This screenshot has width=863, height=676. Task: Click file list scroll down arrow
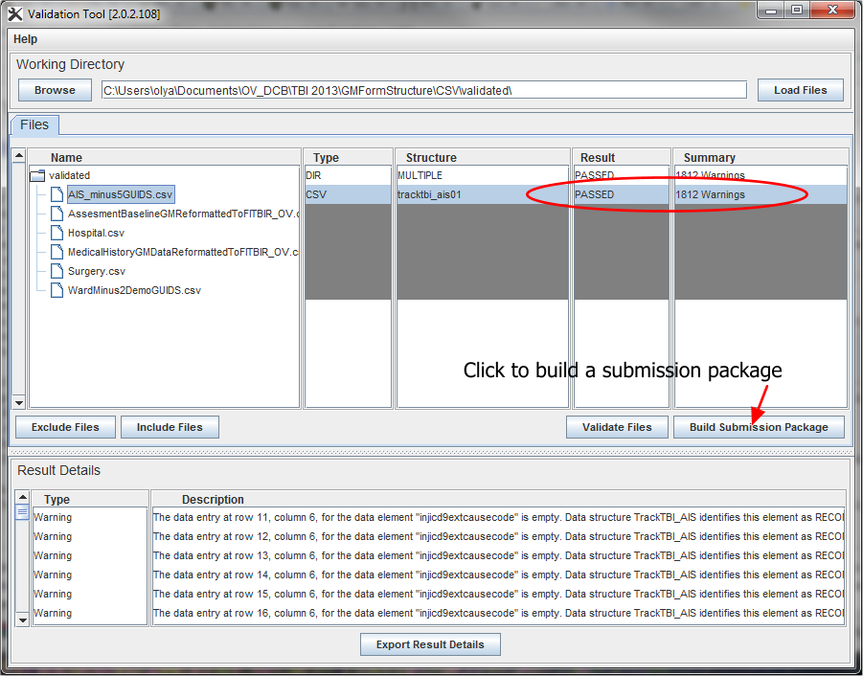click(19, 402)
